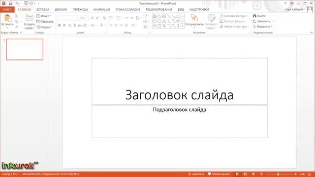Open font color A dropdown
Screen dimensions: 315x177
point(105,25)
